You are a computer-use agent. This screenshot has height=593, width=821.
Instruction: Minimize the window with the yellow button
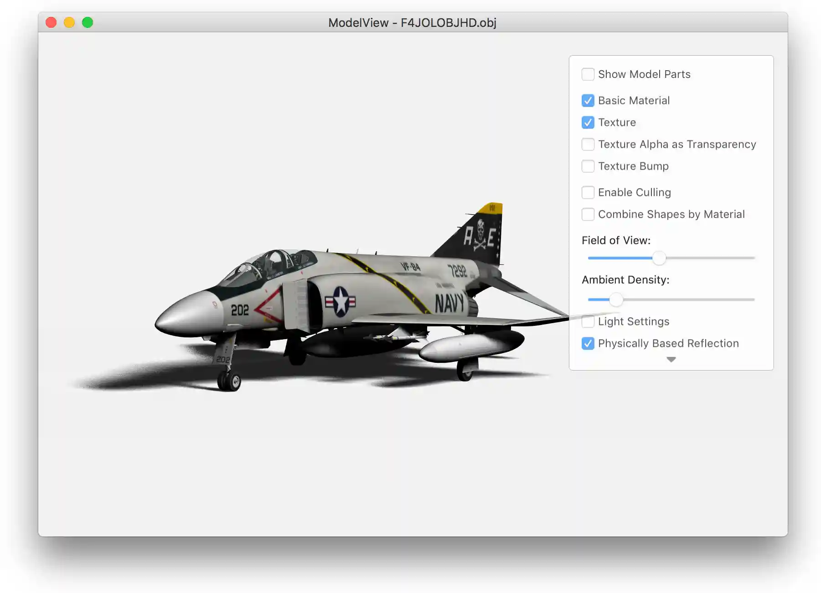[x=69, y=22]
